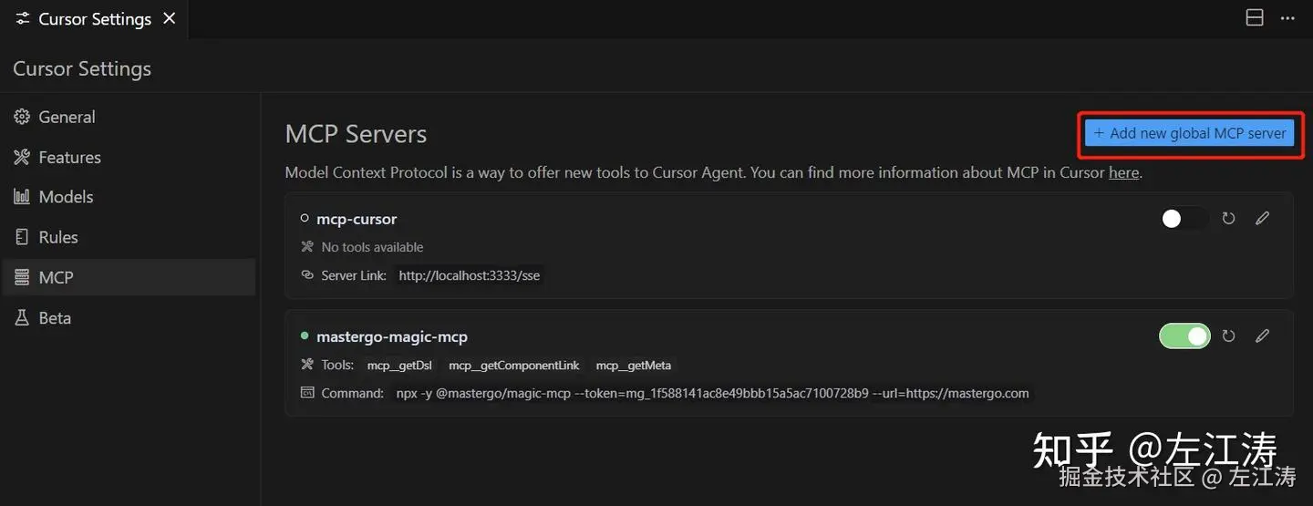
Task: Click the http://localhost:3333/sse server link
Action: (x=470, y=274)
